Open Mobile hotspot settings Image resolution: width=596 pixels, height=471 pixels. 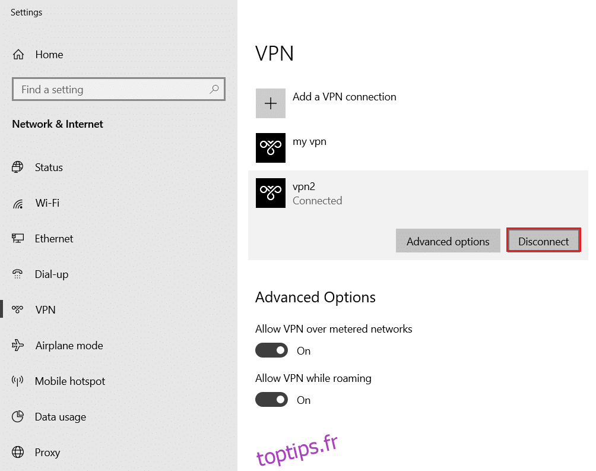point(71,381)
